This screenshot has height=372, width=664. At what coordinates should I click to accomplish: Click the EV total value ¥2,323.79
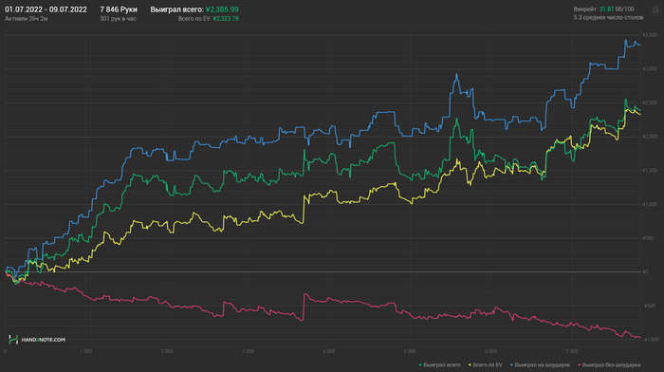226,19
